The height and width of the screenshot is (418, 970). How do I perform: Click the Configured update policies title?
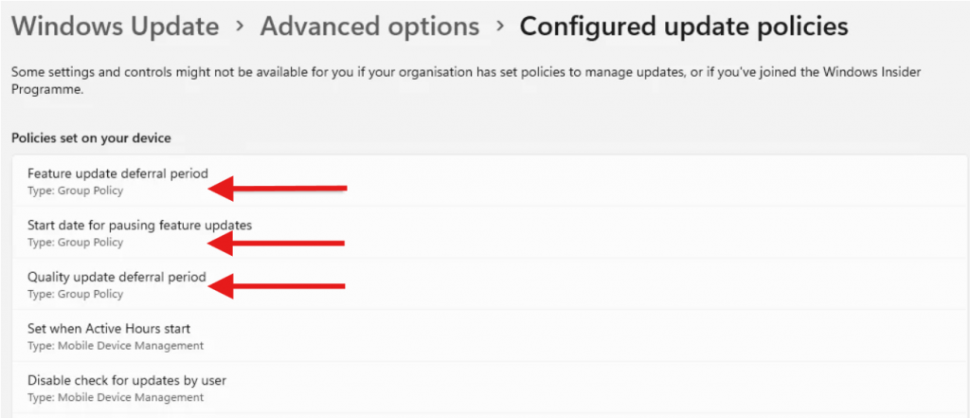(683, 27)
